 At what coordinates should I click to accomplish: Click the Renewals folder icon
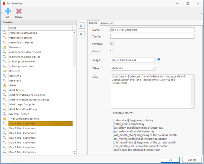(5, 47)
